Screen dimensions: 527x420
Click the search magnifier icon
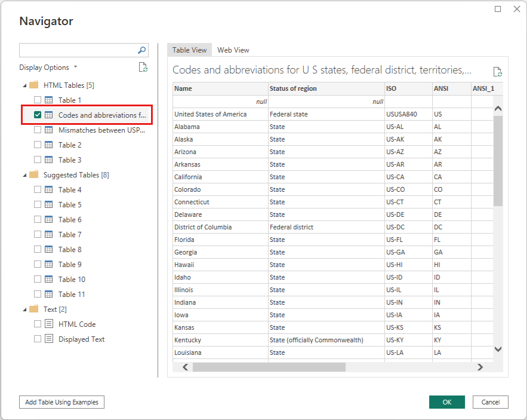click(142, 50)
